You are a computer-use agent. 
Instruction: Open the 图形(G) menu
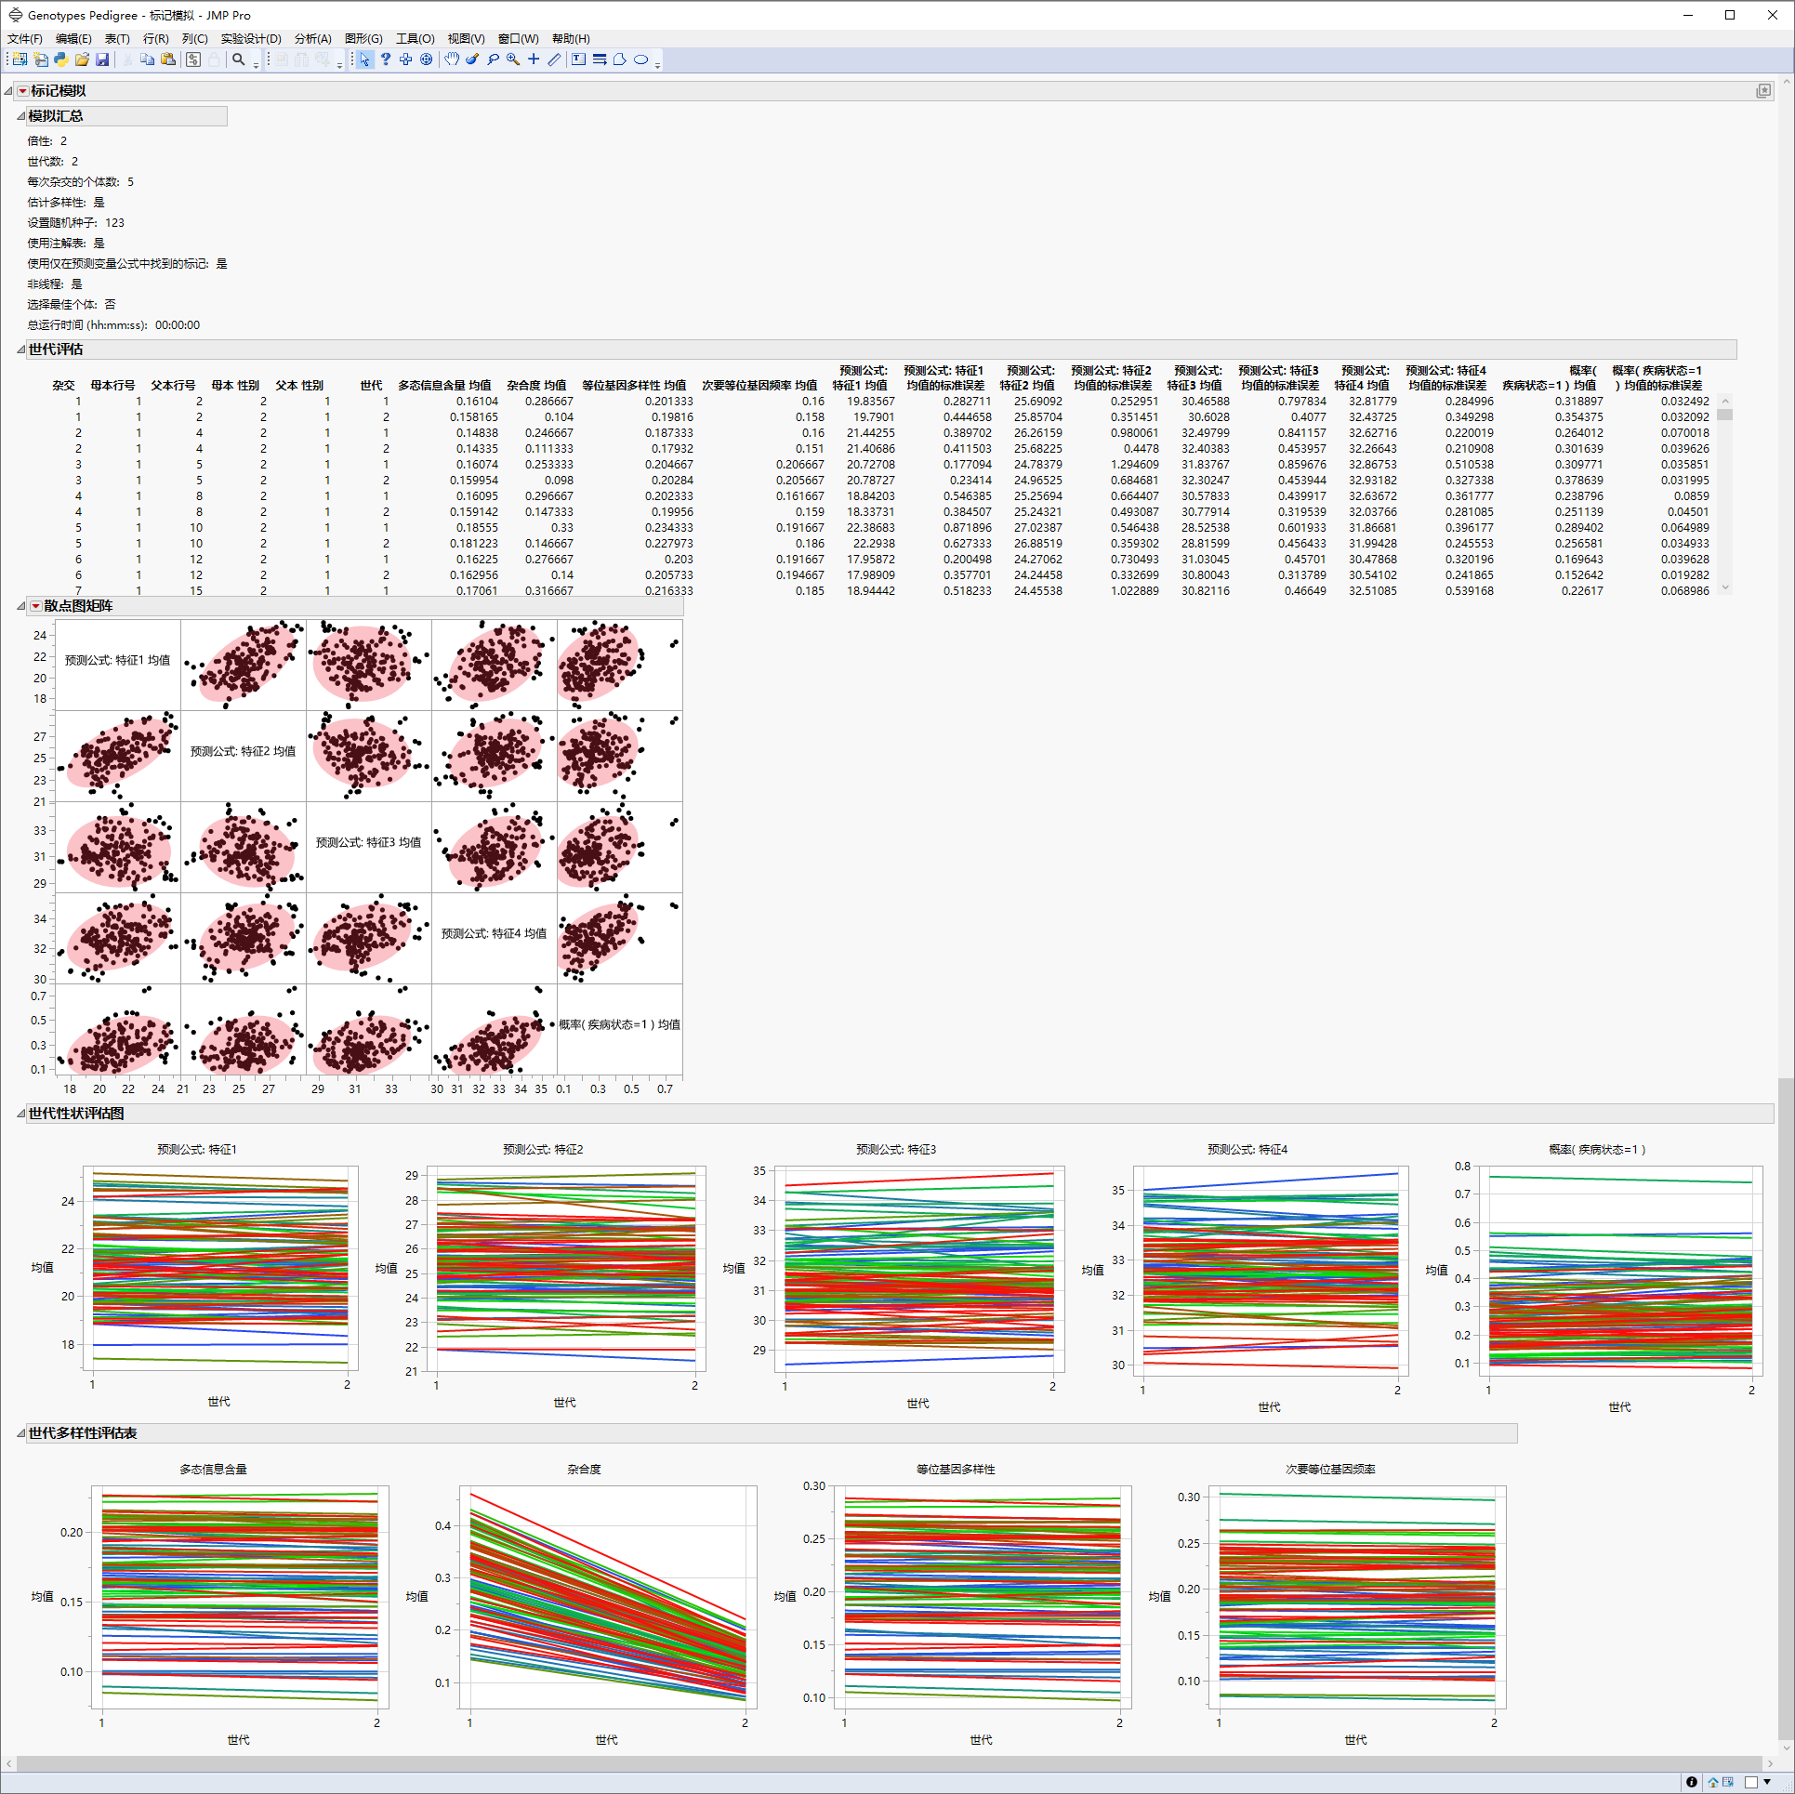click(x=363, y=39)
